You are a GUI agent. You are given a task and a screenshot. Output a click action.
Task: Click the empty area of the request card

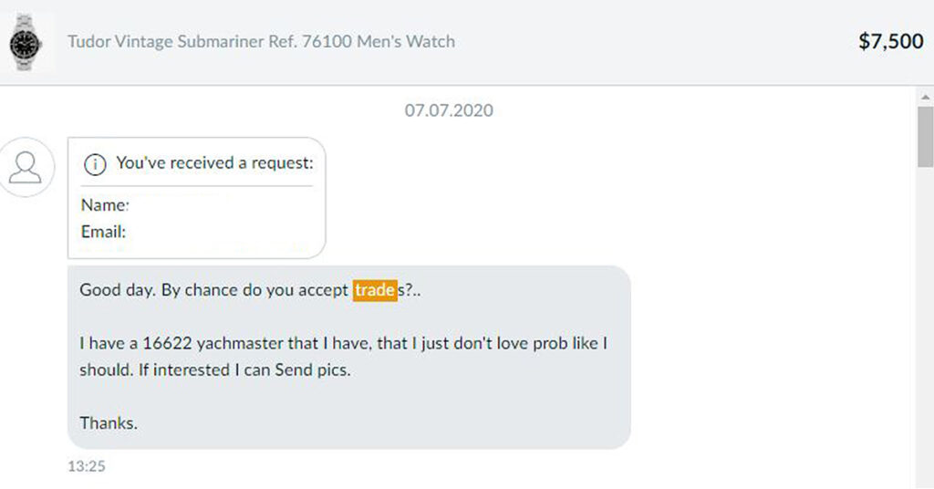[226, 217]
